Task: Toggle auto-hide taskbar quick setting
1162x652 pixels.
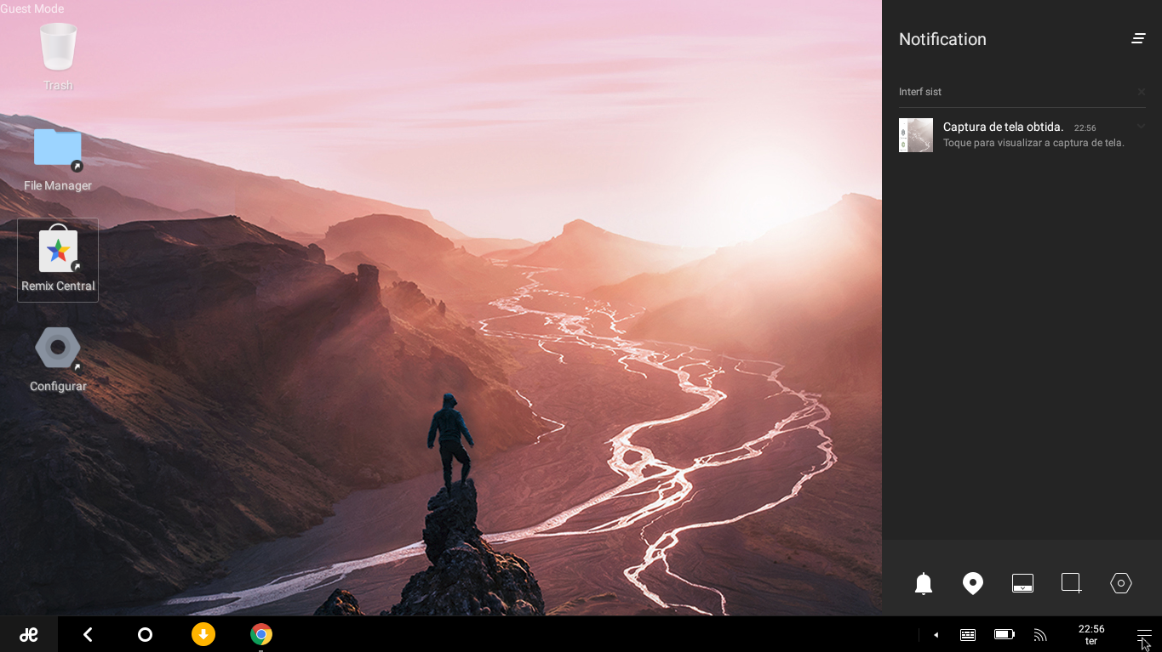Action: click(x=1022, y=583)
